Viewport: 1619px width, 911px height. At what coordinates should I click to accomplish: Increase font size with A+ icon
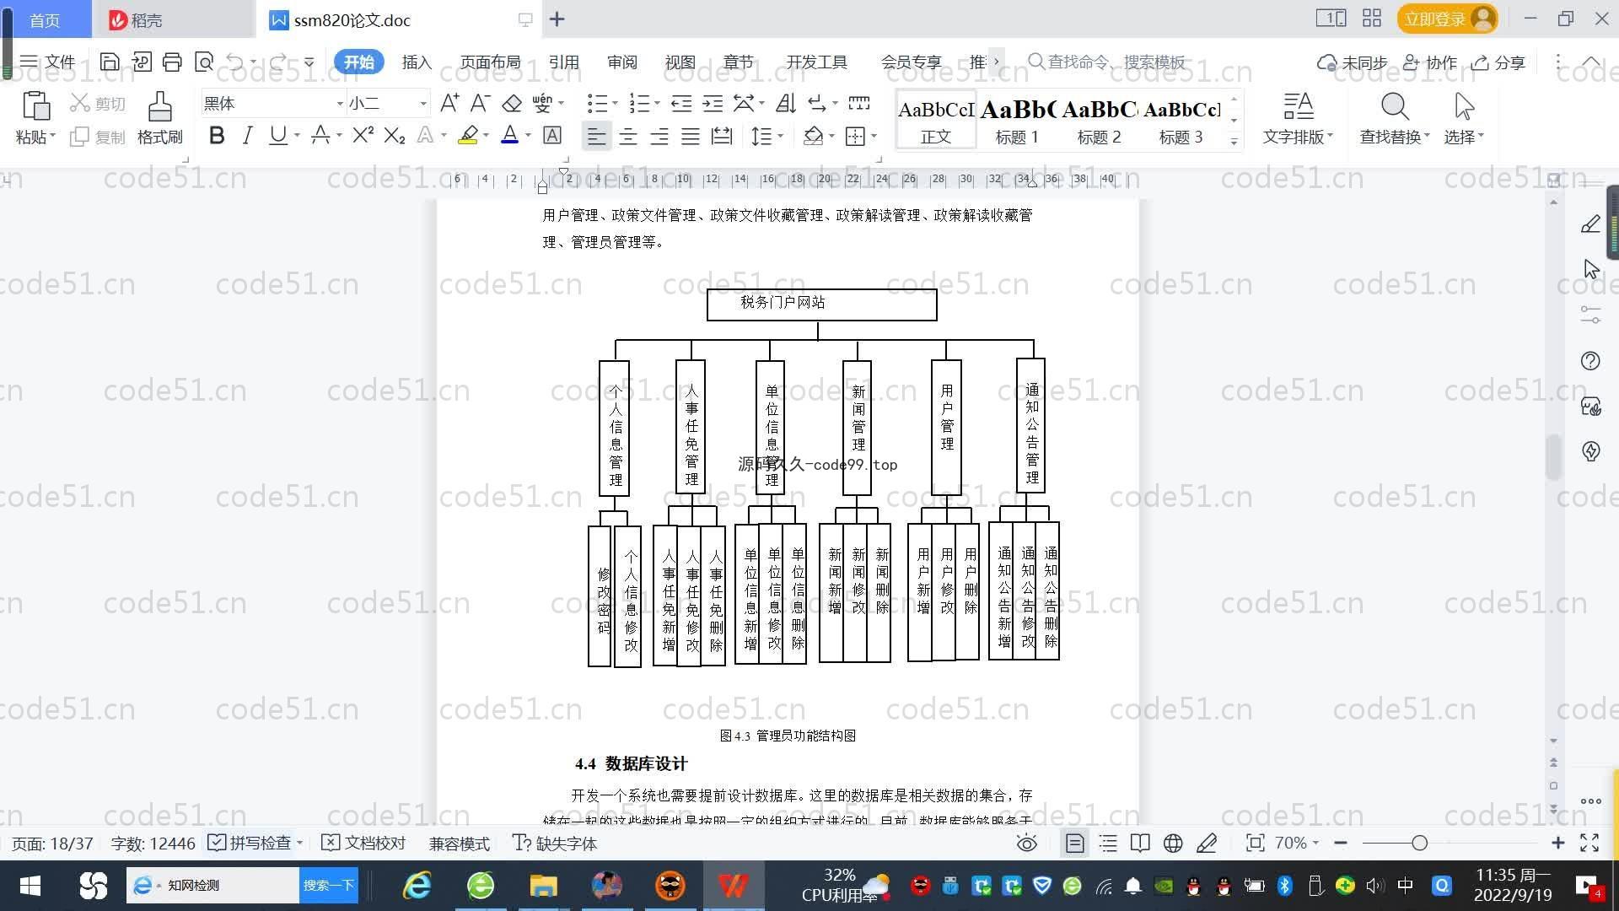click(449, 103)
